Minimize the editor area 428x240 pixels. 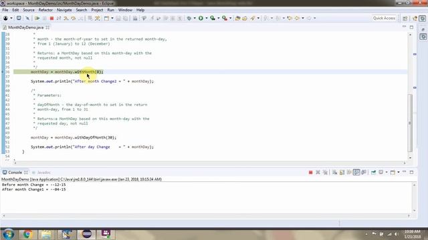point(404,27)
